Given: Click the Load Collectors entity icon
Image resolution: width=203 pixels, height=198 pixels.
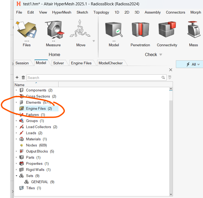Looking at the screenshot, I should point(22,127).
